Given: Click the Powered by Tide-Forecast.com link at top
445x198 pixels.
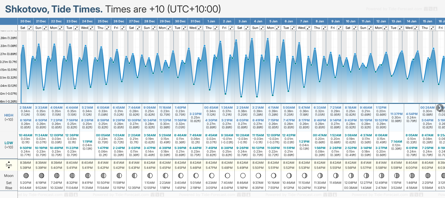Looking at the screenshot, I should (394, 9).
